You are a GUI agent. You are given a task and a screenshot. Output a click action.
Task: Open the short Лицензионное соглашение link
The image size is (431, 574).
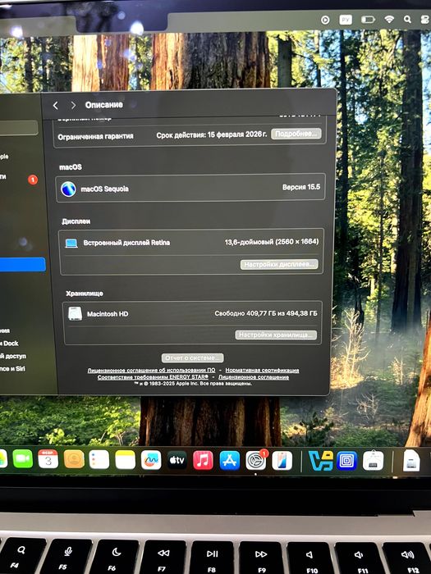254,376
